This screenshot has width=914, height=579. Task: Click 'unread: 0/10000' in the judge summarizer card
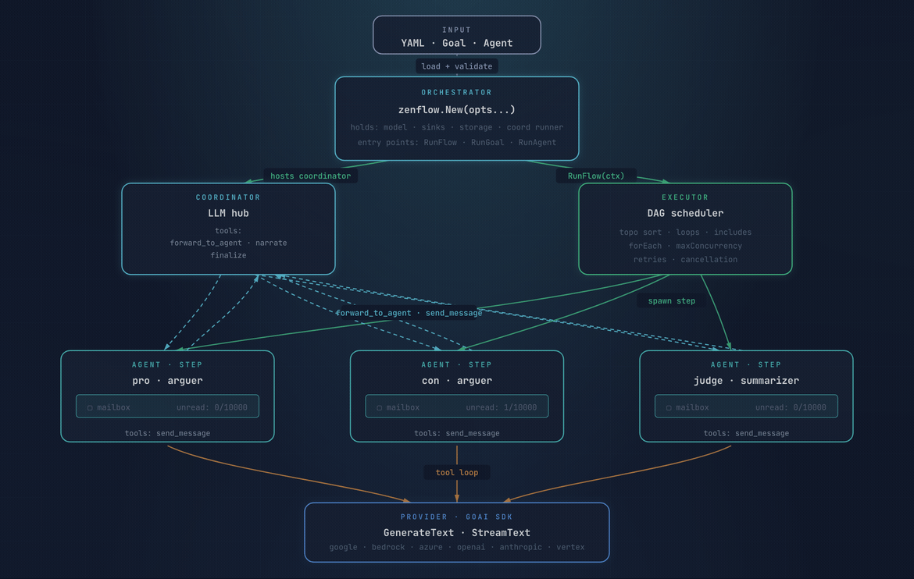pyautogui.click(x=791, y=408)
